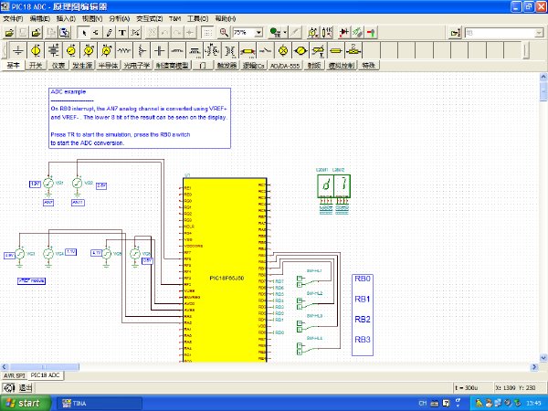Click the potentiometer component icon

click(x=142, y=50)
